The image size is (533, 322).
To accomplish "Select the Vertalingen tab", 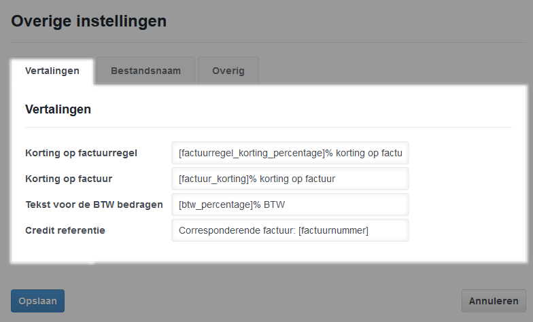I will (52, 71).
